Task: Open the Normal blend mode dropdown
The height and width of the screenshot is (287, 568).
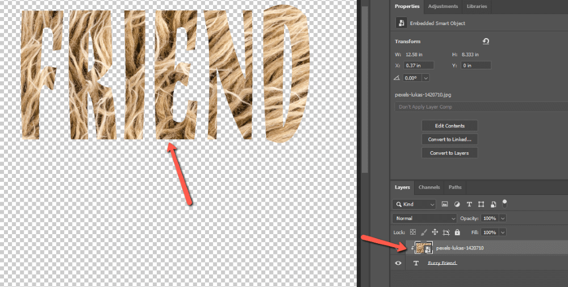Action: [x=424, y=218]
